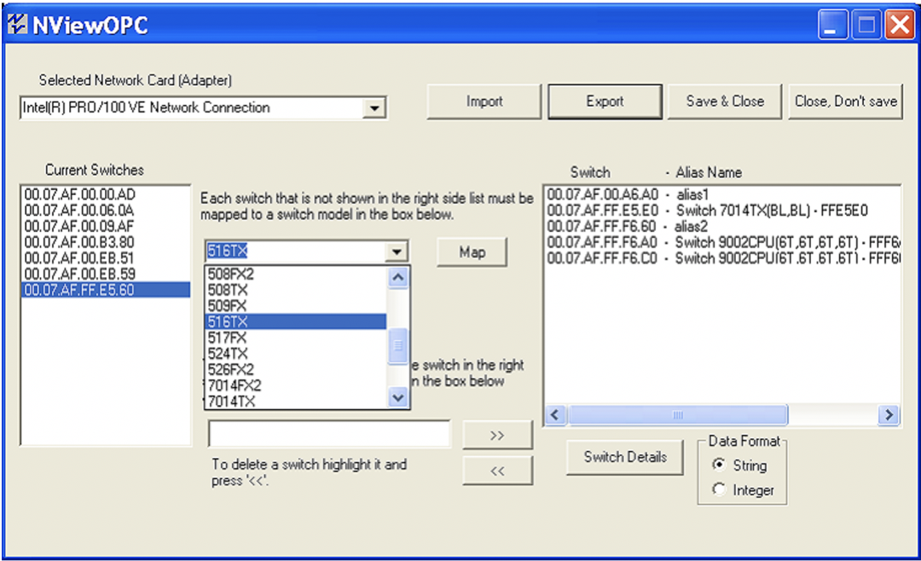Click the << delete button
The height and width of the screenshot is (561, 921).
[x=497, y=471]
